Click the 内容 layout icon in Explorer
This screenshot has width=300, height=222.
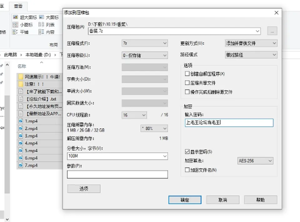click(x=41, y=32)
